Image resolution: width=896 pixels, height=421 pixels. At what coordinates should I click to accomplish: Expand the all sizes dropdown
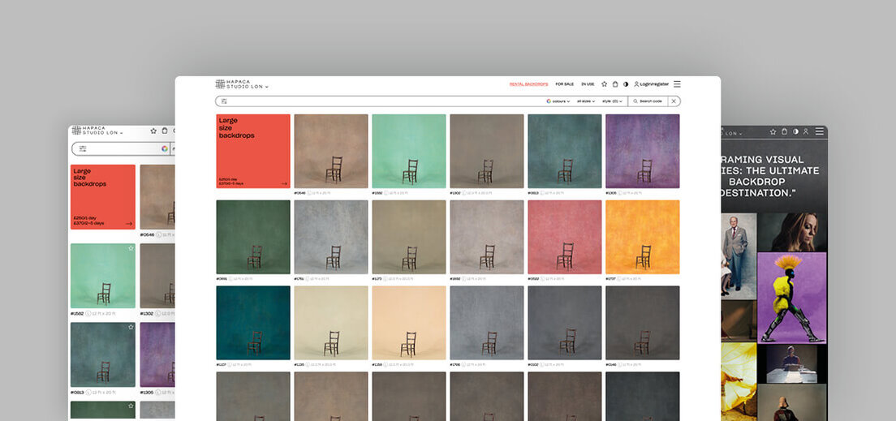(x=586, y=101)
